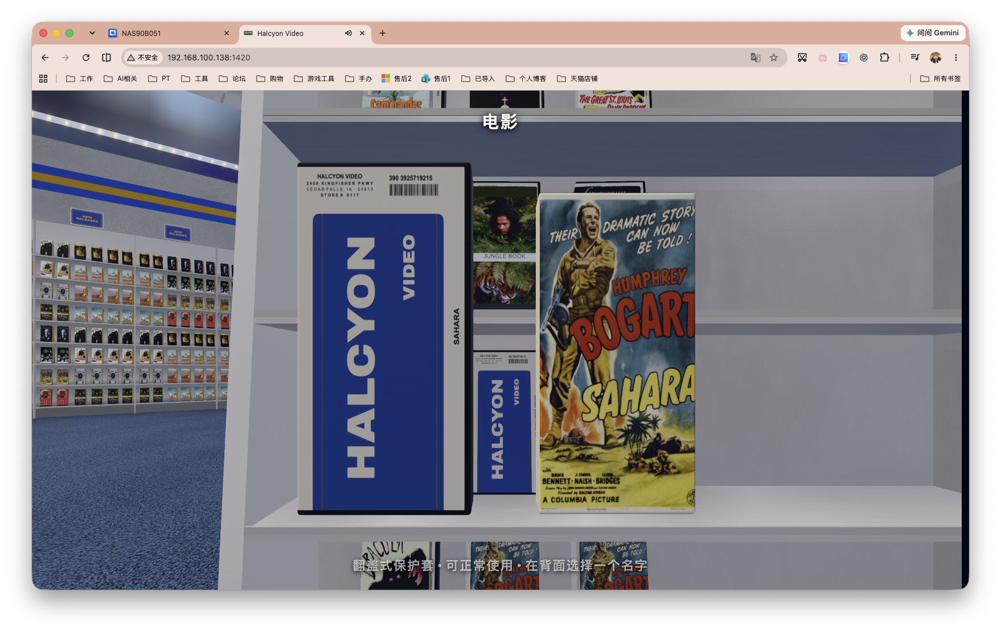Viewport: 1001px width, 632px height.
Task: Open the Chrome three-dot menu
Action: tap(956, 58)
